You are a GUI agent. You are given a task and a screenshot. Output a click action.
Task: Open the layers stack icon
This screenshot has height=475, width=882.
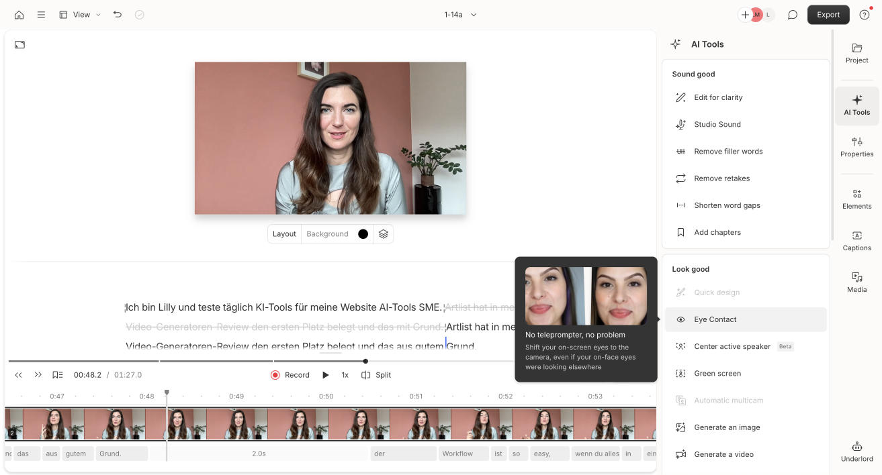point(383,234)
